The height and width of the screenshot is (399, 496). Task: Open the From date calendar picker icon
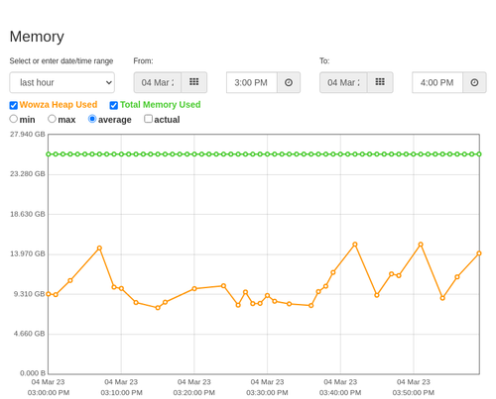pos(194,82)
